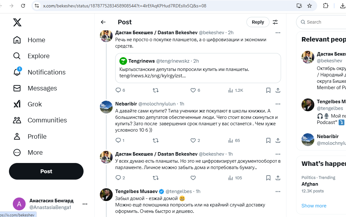Like the first Bekeshev post
346x217 pixels.
pos(193,90)
